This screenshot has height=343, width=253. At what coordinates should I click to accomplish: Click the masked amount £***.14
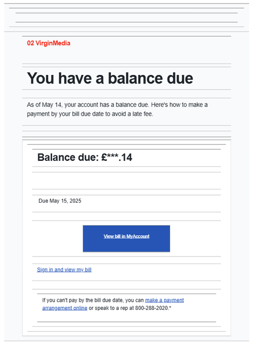117,157
